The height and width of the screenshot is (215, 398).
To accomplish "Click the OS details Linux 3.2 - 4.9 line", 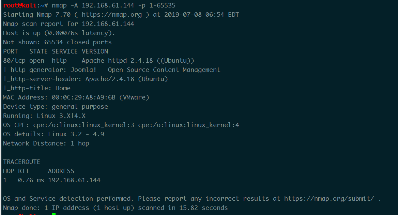I will 53,134.
